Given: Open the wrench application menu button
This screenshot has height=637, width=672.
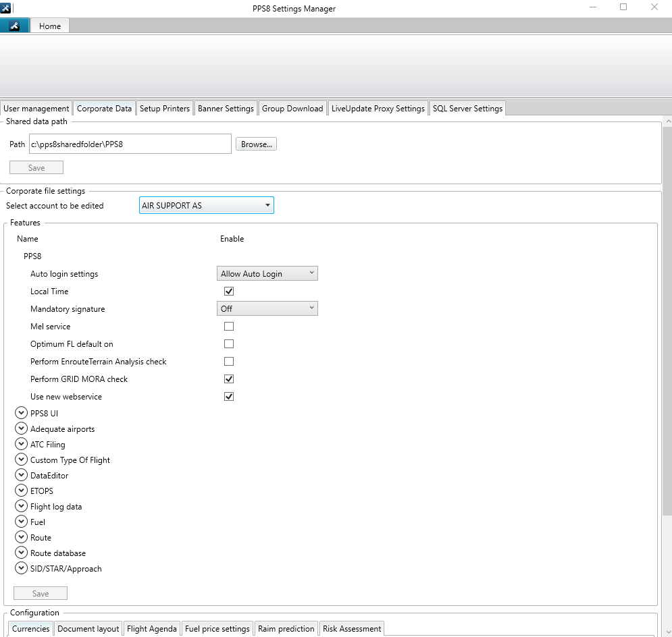Looking at the screenshot, I should pos(15,26).
